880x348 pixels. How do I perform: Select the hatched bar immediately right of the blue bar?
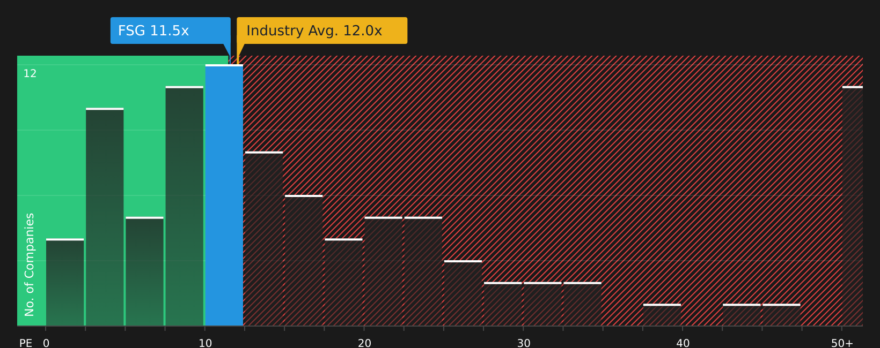(264, 239)
